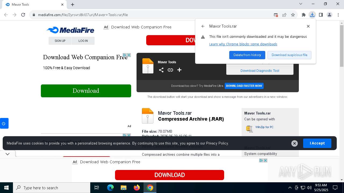The image size is (344, 193).
Task: Open the Chrome three-dot menu
Action: tap(338, 15)
